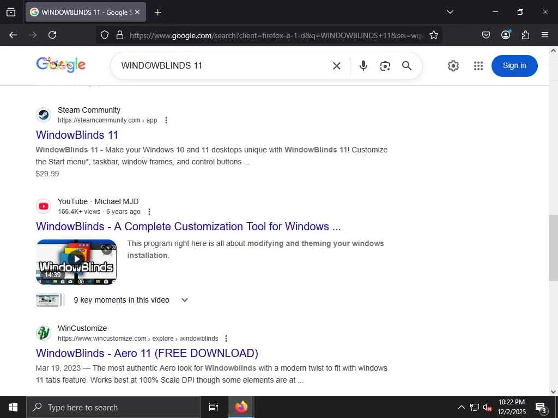Open Google quick settings gear

point(453,66)
